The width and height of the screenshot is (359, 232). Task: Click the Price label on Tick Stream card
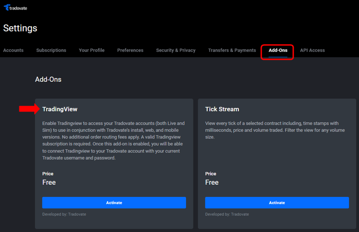pyautogui.click(x=211, y=174)
